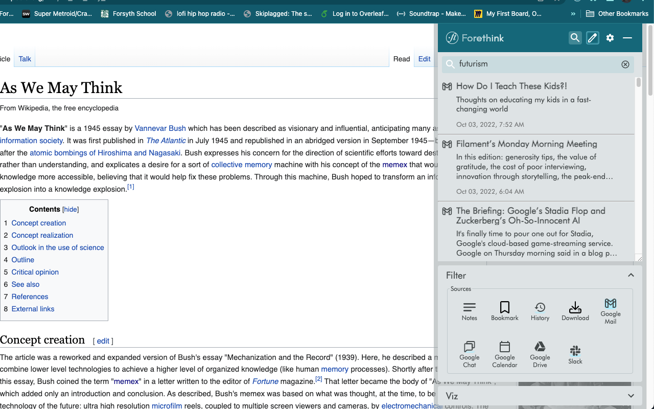Show more bookmarks overflow chevron
Viewport: 654px width, 409px height.
click(x=573, y=14)
